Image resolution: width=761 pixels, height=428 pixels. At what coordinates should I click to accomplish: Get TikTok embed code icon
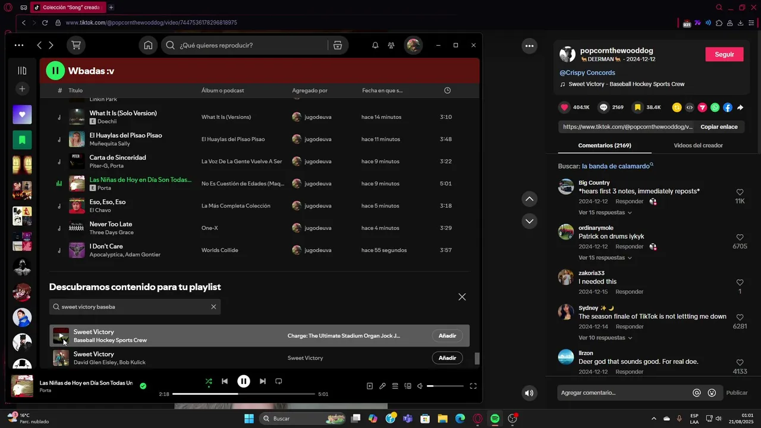pos(690,108)
